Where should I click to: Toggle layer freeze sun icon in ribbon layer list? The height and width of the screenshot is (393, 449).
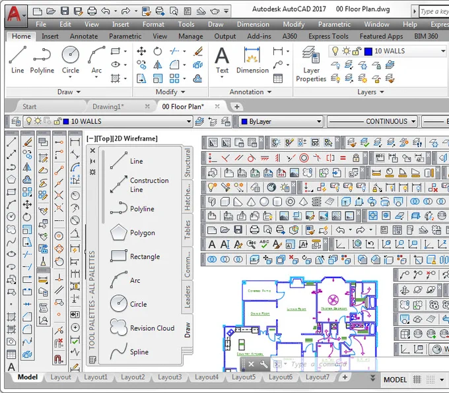tap(346, 51)
